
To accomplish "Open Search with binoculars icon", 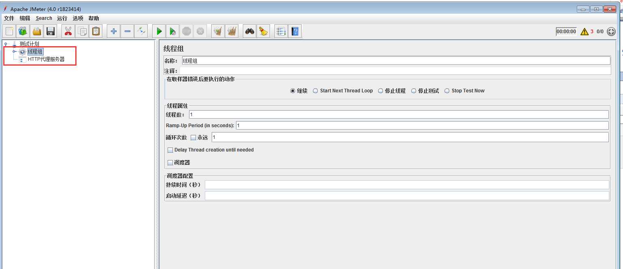I will tap(250, 31).
